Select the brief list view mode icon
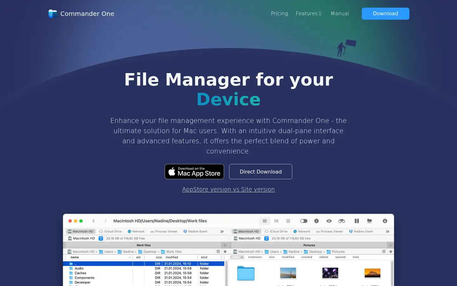457x286 pixels. pyautogui.click(x=276, y=221)
